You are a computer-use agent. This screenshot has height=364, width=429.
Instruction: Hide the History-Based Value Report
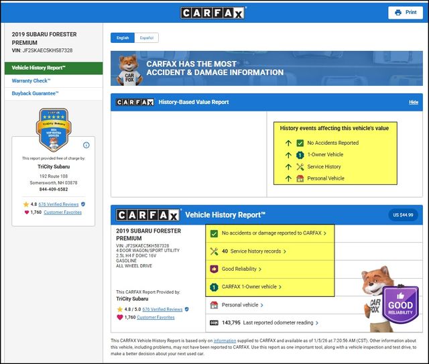413,103
